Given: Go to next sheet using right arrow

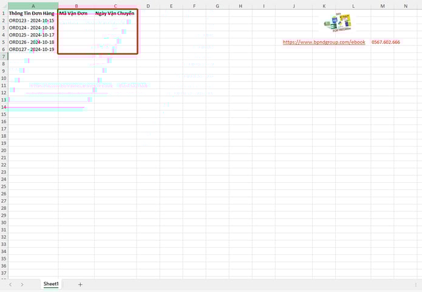Looking at the screenshot, I should pyautogui.click(x=22, y=285).
